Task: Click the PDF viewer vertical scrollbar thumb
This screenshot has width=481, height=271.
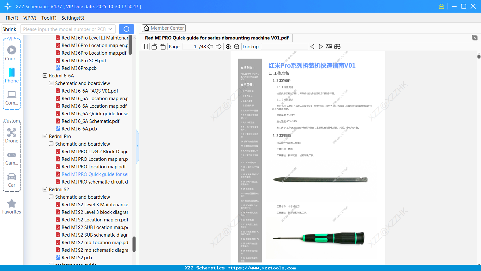Action: coord(479,57)
